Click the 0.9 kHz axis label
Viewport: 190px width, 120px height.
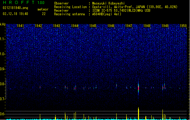pyautogui.click(x=2, y=69)
